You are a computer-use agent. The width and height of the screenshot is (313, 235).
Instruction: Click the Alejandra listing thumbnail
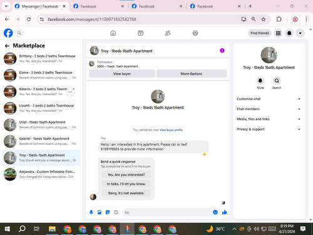pos(10,174)
